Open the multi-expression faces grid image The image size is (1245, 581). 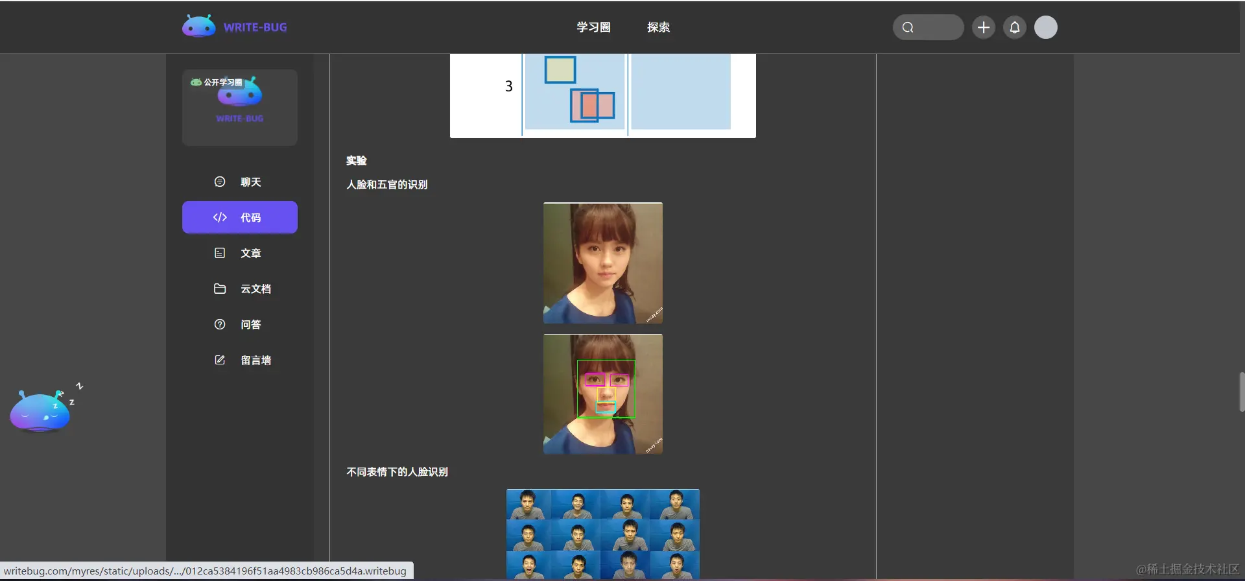[603, 534]
